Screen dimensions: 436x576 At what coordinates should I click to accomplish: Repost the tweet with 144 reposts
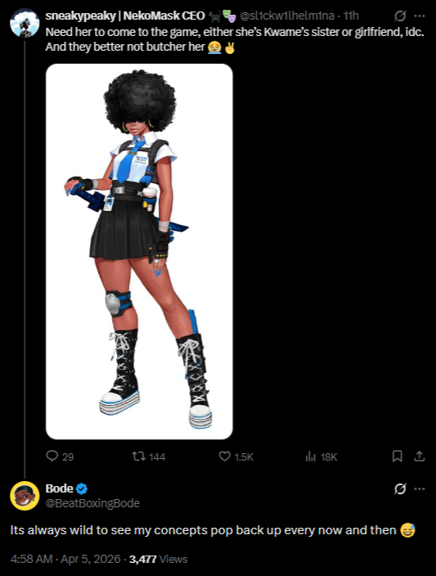click(x=138, y=457)
